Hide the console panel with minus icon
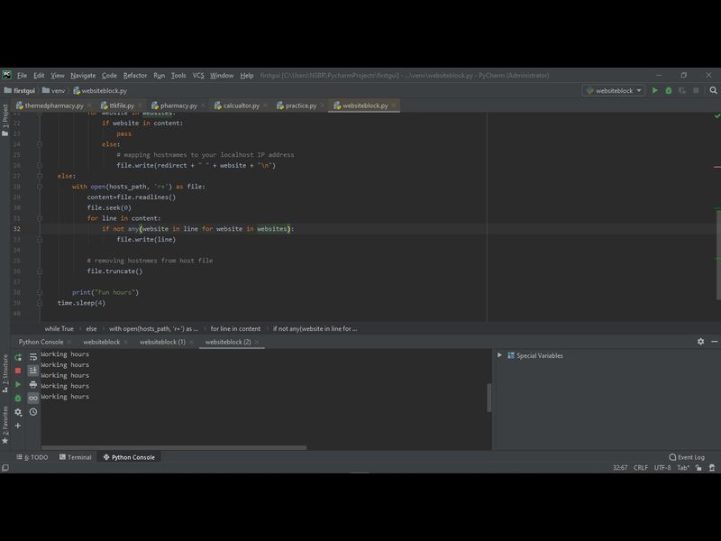The width and height of the screenshot is (721, 541). coord(714,342)
